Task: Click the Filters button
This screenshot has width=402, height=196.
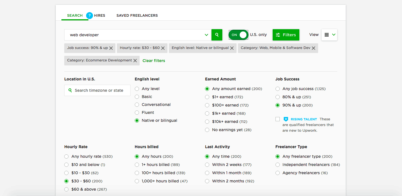Action: click(x=286, y=35)
